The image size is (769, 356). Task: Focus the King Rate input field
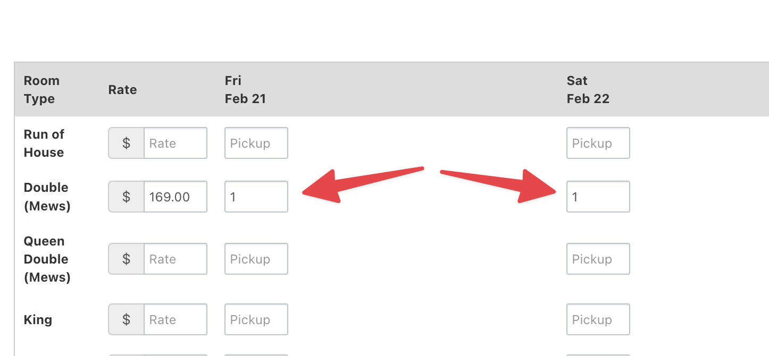pos(175,319)
